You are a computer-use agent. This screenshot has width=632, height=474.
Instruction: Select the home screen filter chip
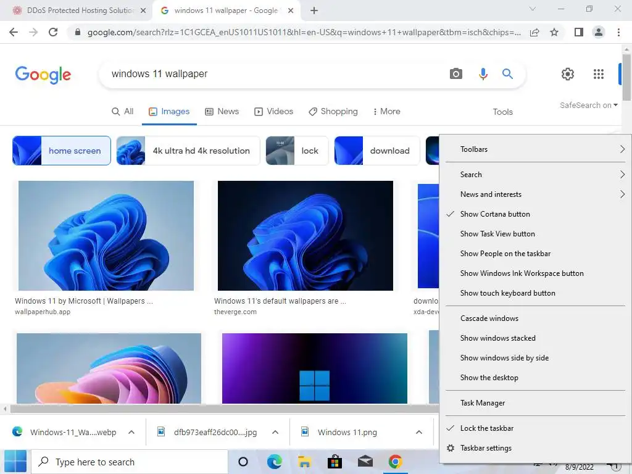[x=62, y=151]
